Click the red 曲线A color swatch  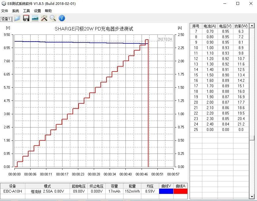coord(180,191)
